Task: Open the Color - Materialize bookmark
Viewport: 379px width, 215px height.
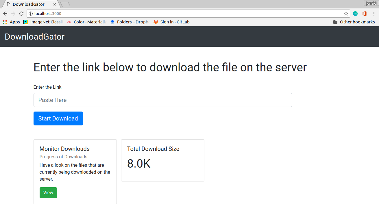Action: point(87,22)
